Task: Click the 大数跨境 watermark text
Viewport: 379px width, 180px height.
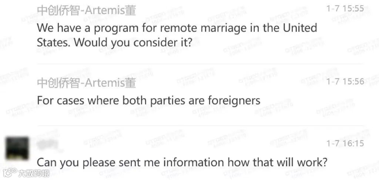Action: [34, 173]
